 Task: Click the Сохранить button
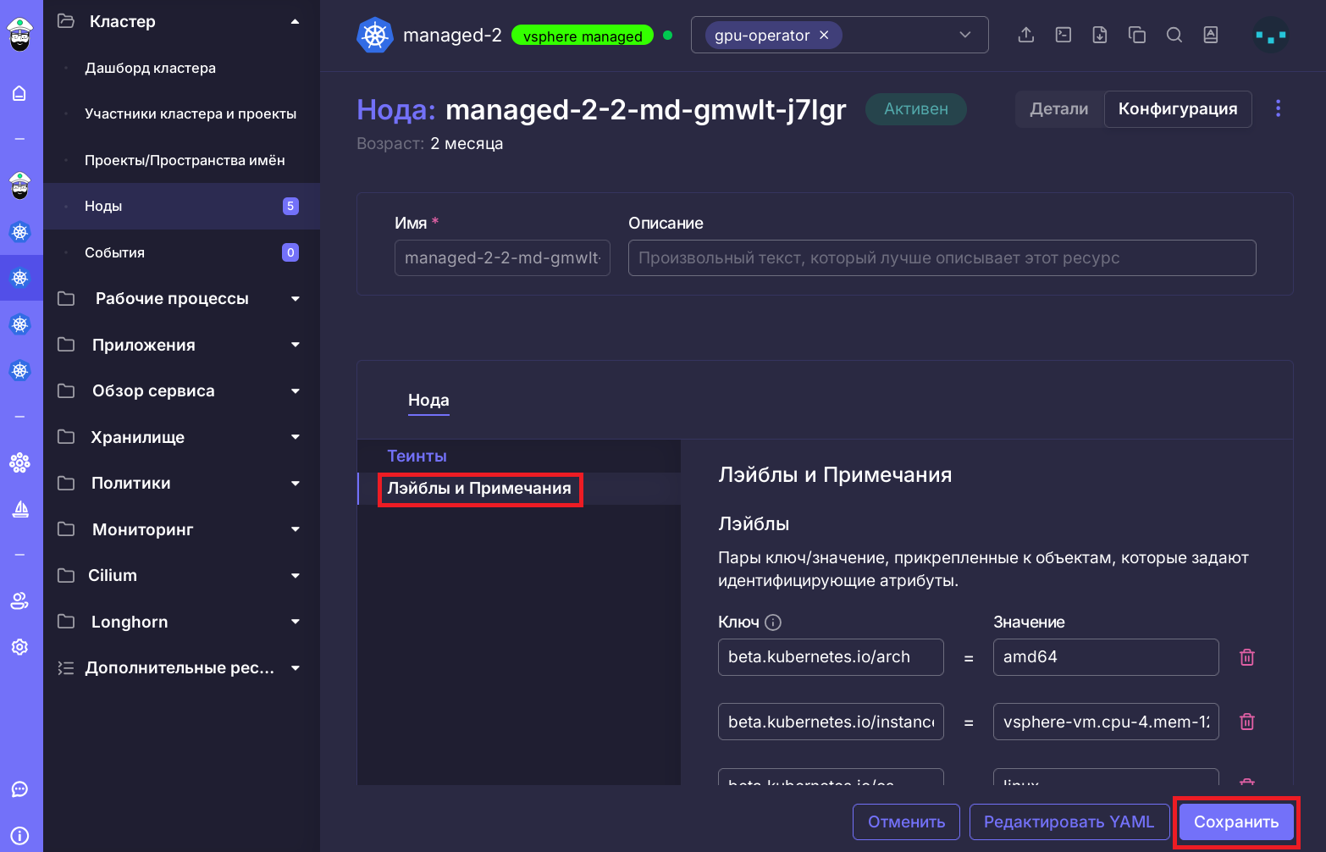point(1236,822)
